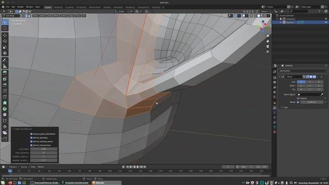This screenshot has height=185, width=329.
Task: Toggle Collection visibility eye in outliner
Action: click(x=326, y=19)
